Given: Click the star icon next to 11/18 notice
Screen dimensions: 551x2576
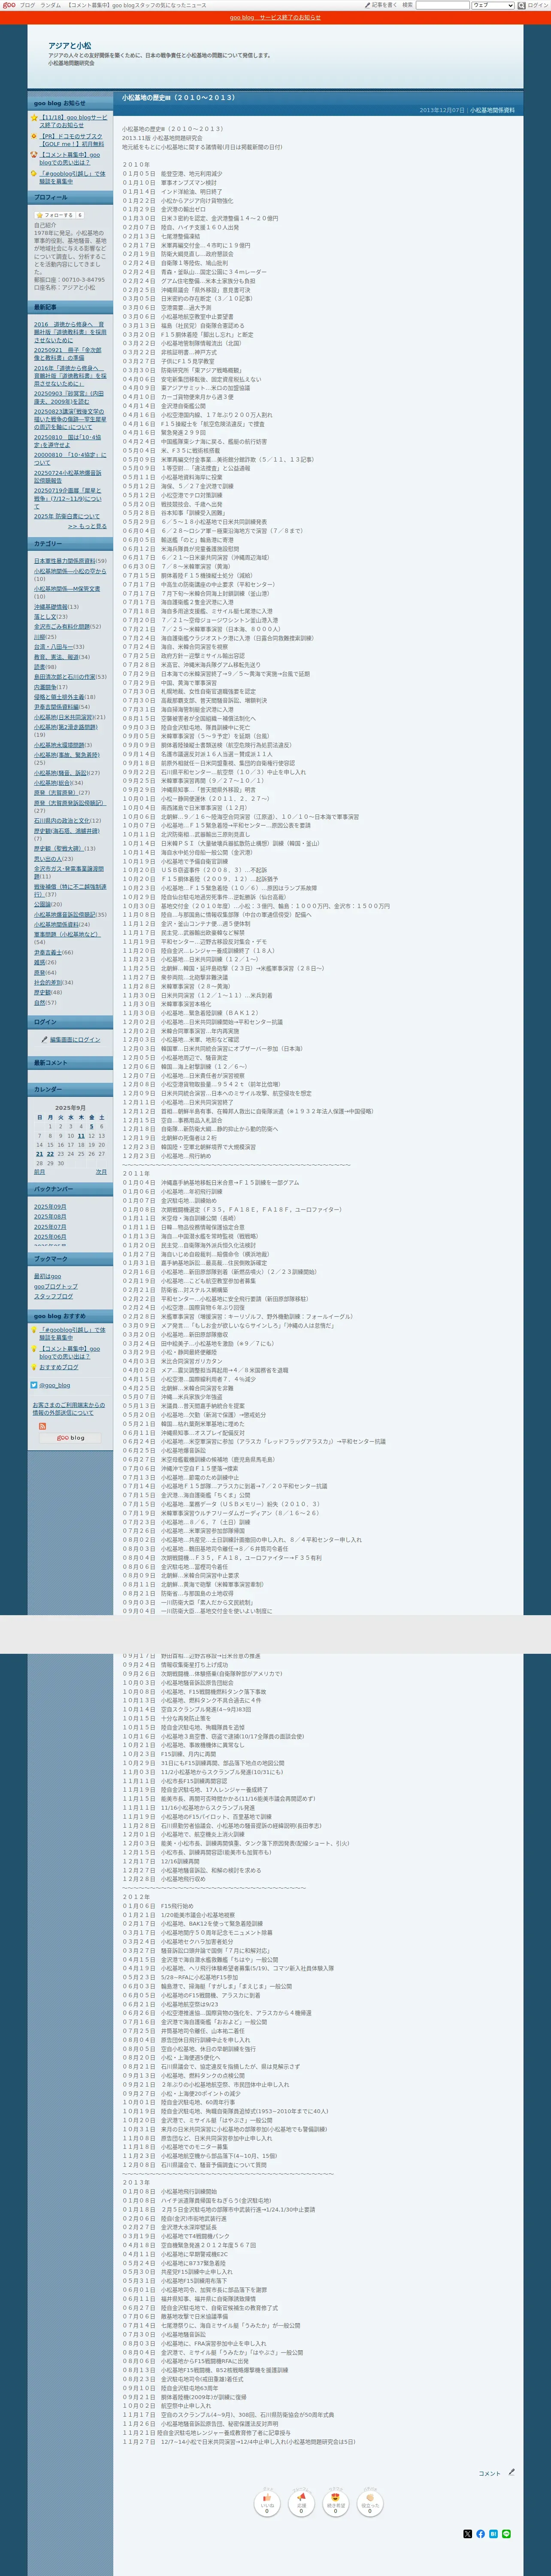Looking at the screenshot, I should coord(34,117).
